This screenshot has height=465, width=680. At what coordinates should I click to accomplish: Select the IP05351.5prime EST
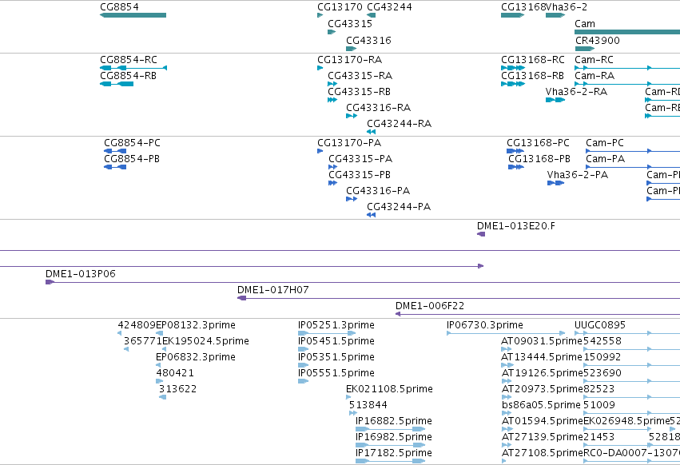click(303, 365)
